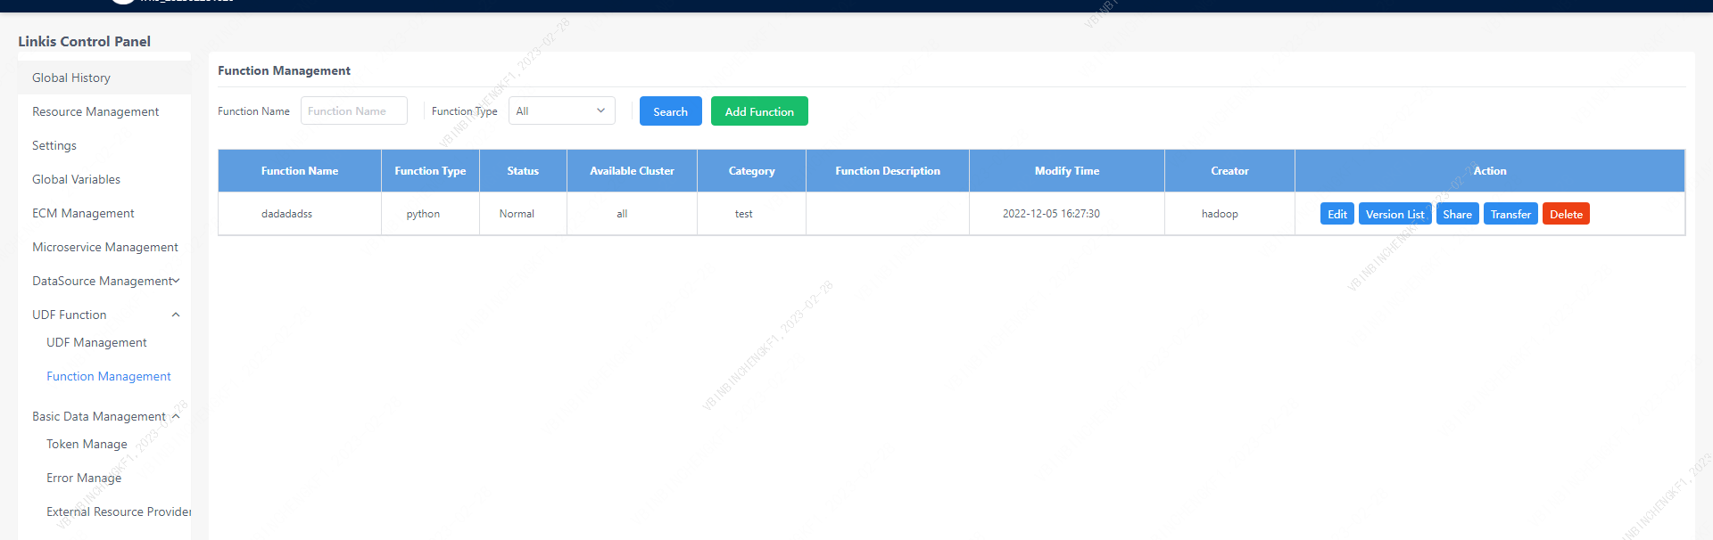The image size is (1713, 540).
Task: Open UDF Management submenu item
Action: [x=96, y=342]
